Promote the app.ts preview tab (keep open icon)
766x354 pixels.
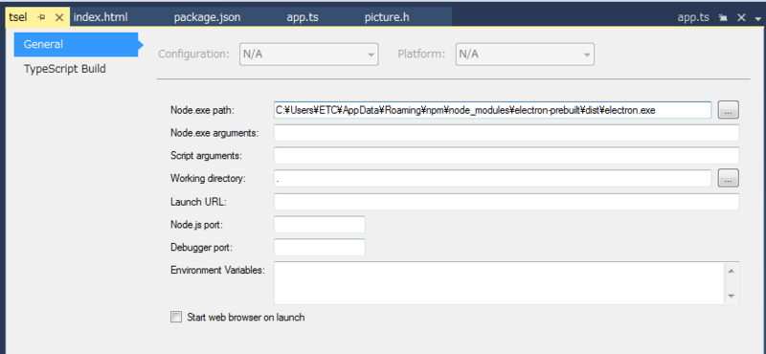[723, 17]
